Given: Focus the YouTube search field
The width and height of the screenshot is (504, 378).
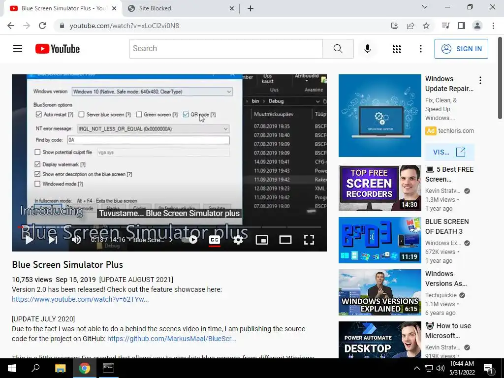Looking at the screenshot, I should tap(226, 49).
